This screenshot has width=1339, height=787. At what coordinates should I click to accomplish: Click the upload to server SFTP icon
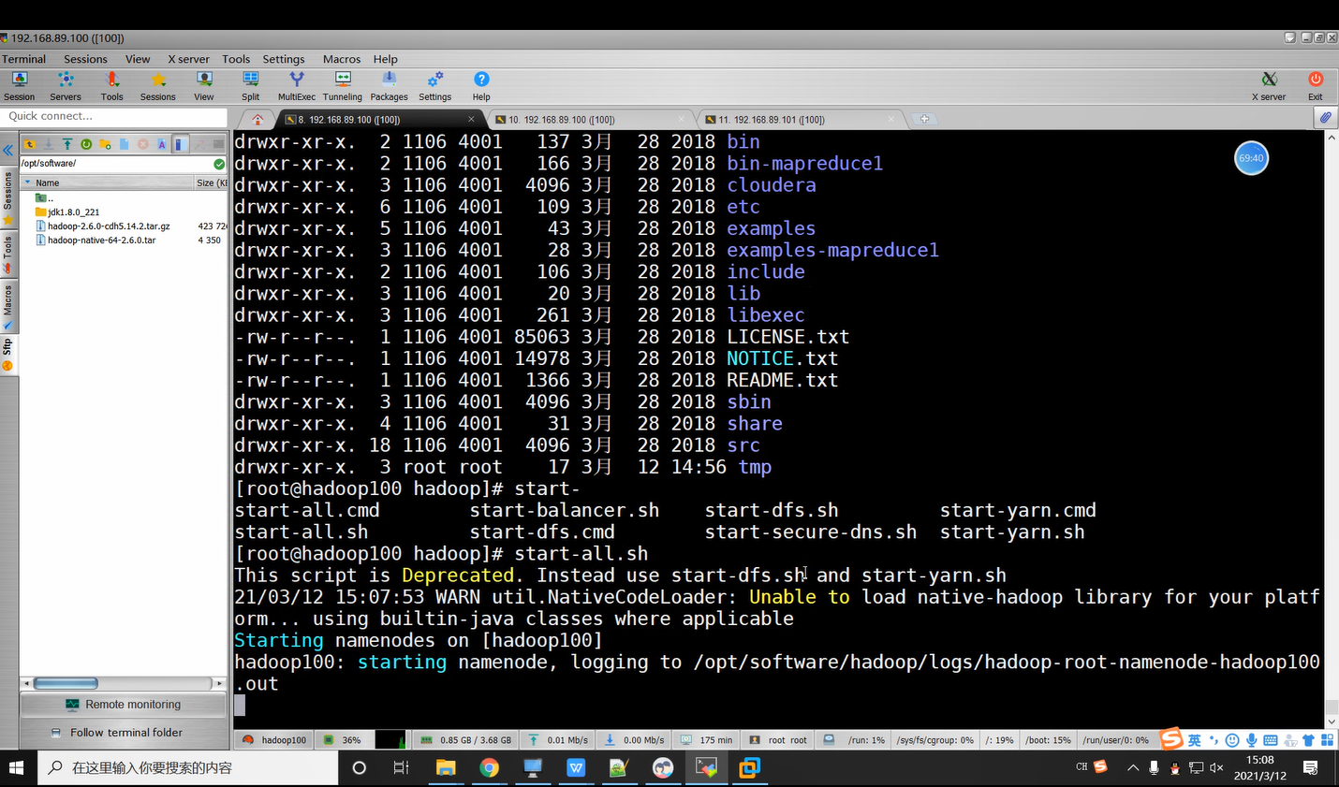tap(67, 144)
